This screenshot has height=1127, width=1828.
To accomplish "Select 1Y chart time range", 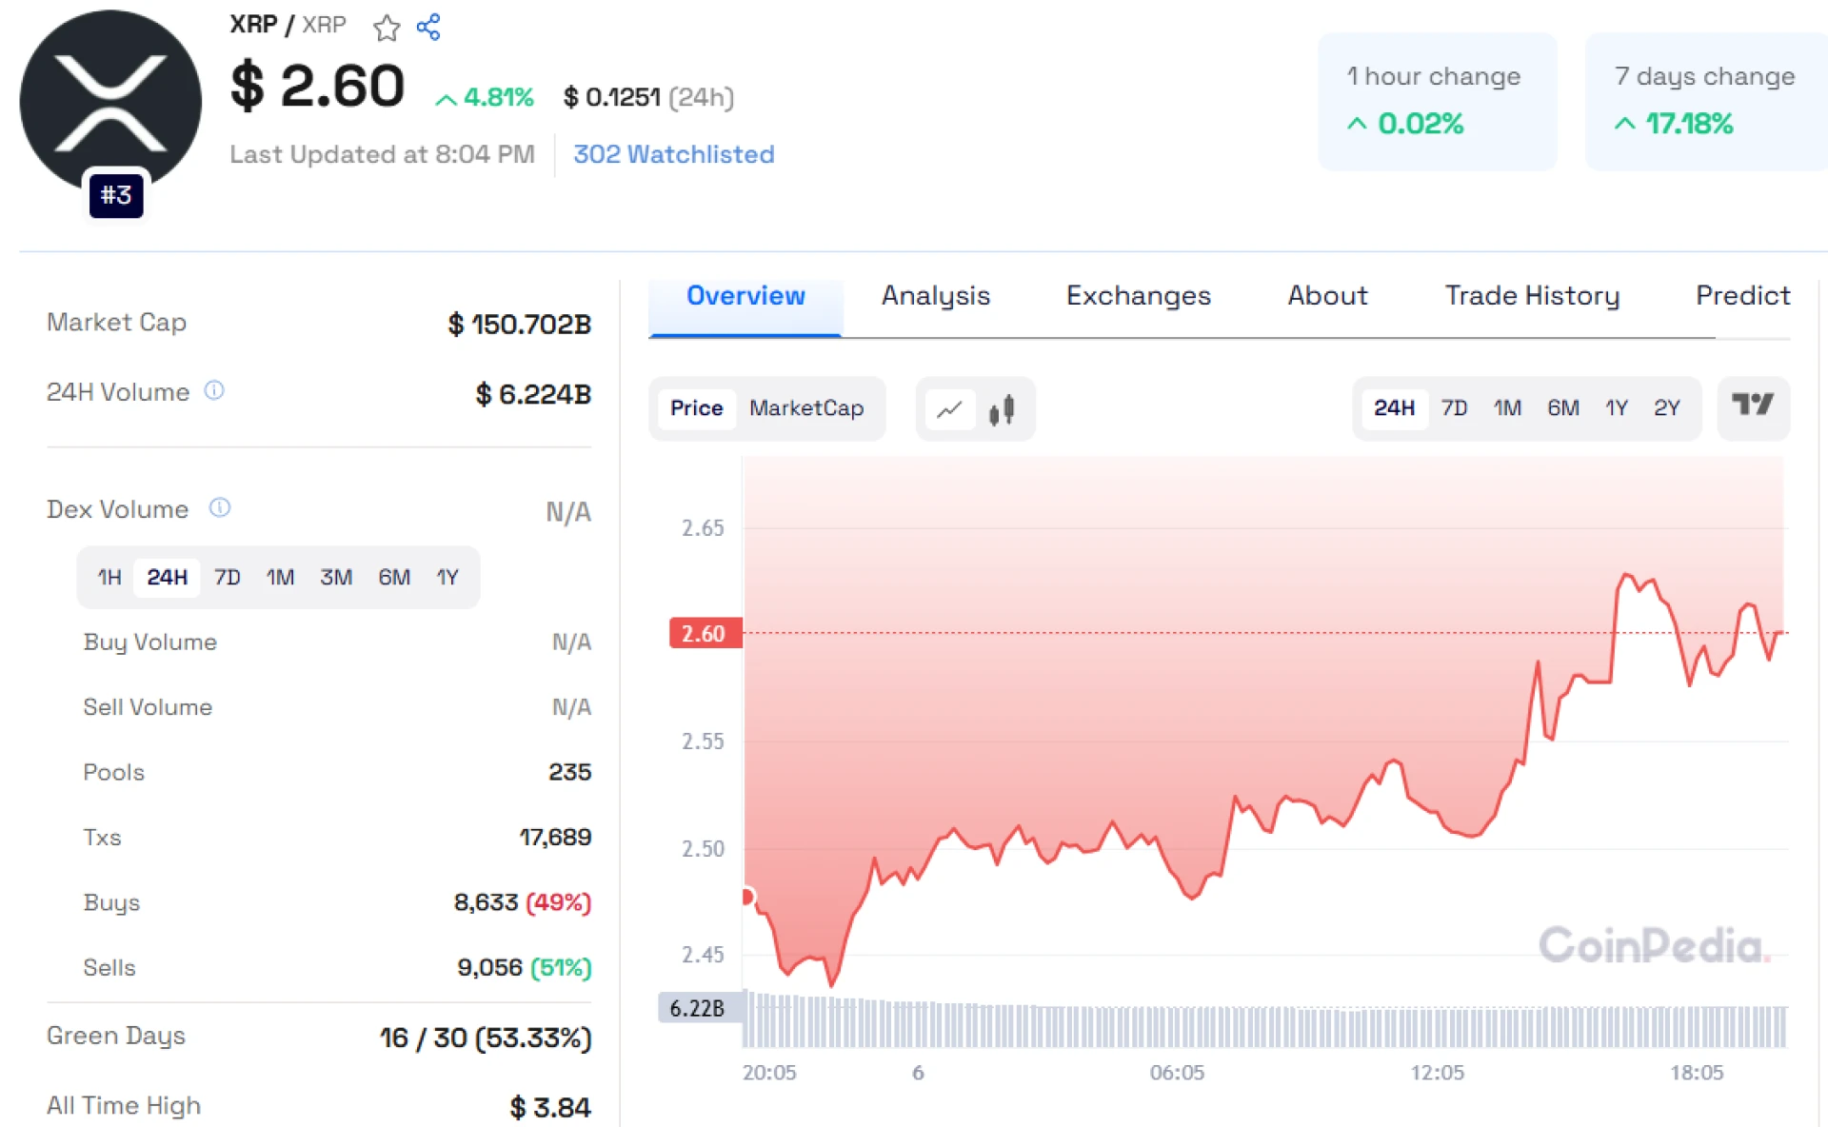I will click(1616, 408).
